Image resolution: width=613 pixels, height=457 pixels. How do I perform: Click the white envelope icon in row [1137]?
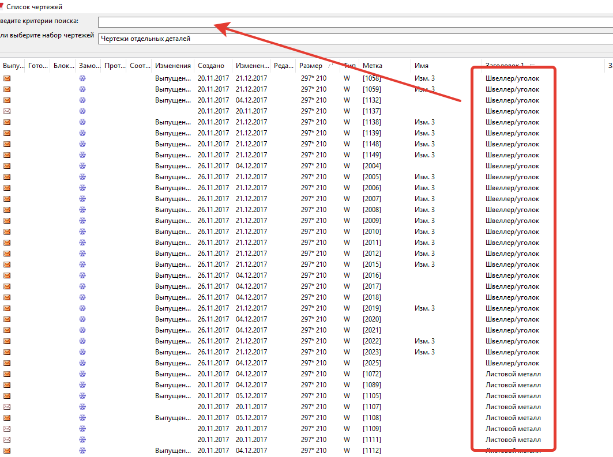click(x=7, y=111)
